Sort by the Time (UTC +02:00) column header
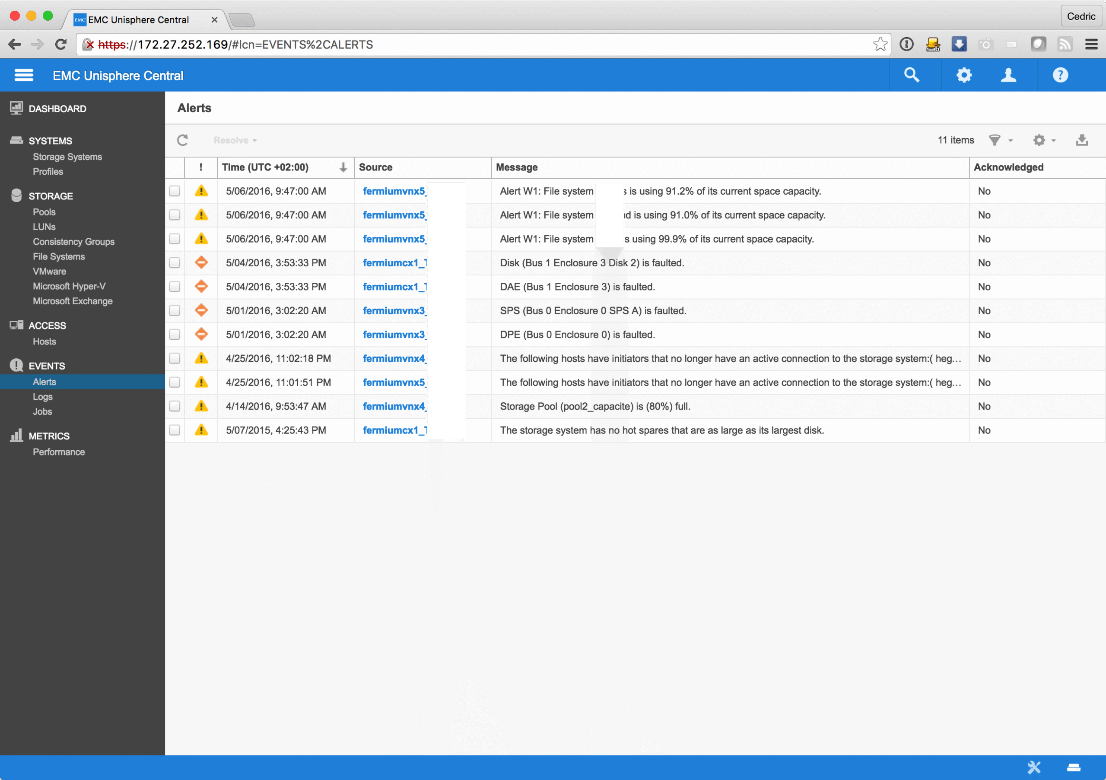The image size is (1106, 780). pyautogui.click(x=265, y=167)
